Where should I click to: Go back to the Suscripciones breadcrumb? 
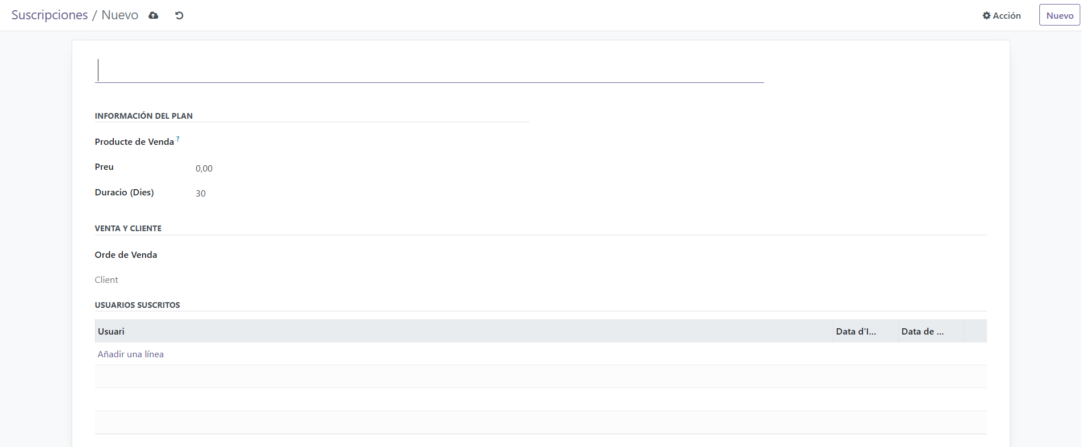tap(49, 15)
